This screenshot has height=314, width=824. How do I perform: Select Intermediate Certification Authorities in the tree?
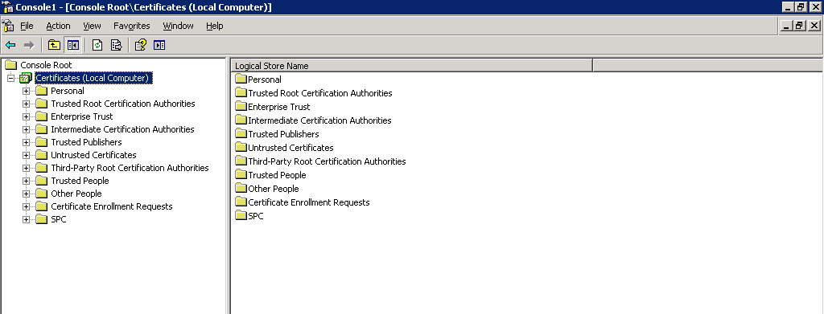pyautogui.click(x=122, y=129)
